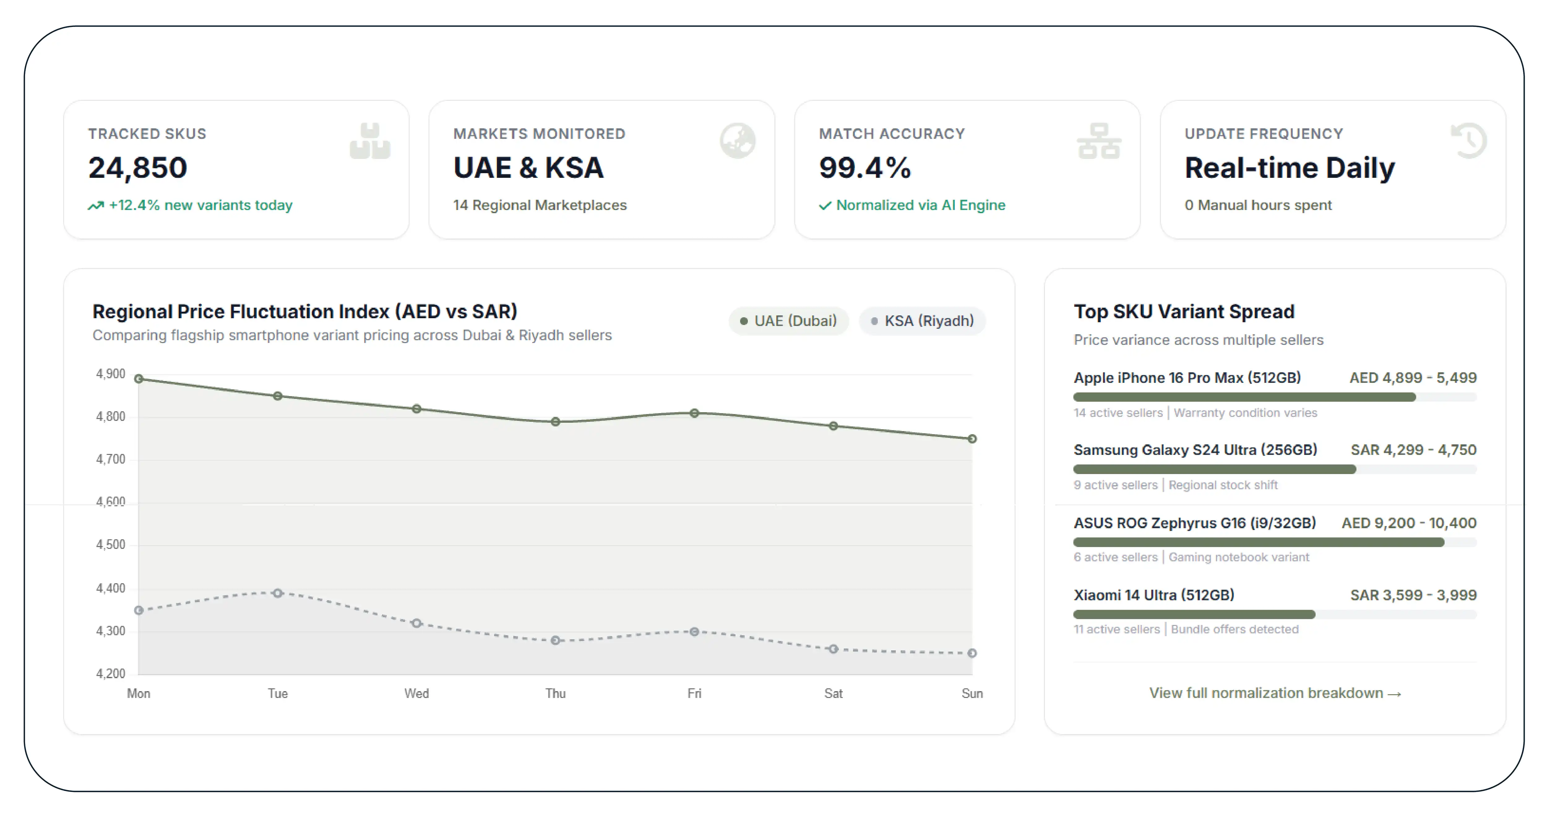1552x817 pixels.
Task: Toggle the KSA (Riyadh) legend chip
Action: (x=922, y=321)
